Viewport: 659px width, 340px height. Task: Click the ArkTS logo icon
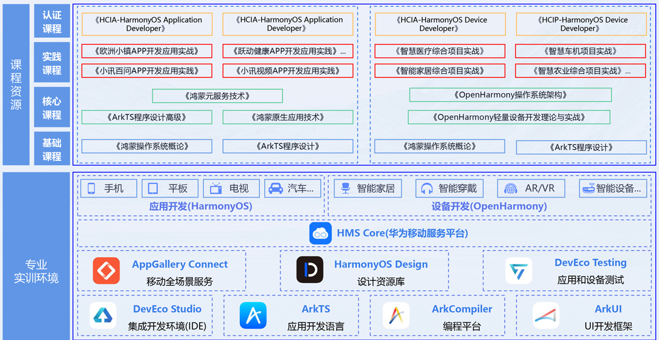[x=253, y=316]
